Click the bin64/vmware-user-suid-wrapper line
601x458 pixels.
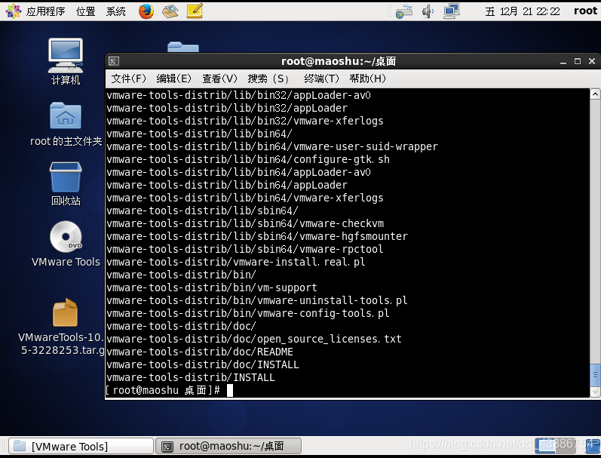272,146
